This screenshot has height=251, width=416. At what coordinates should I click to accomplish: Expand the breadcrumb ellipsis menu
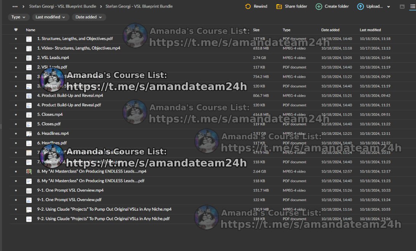[15, 6]
